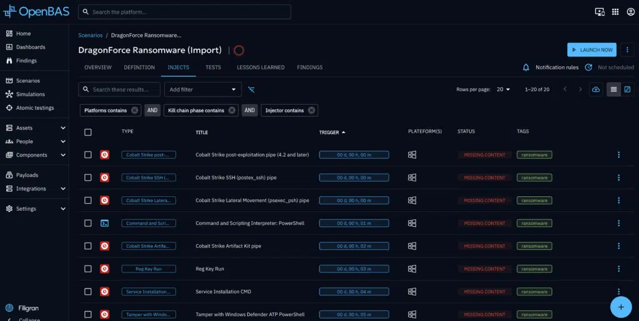Open the Definition tab
639x321 pixels.
(139, 67)
